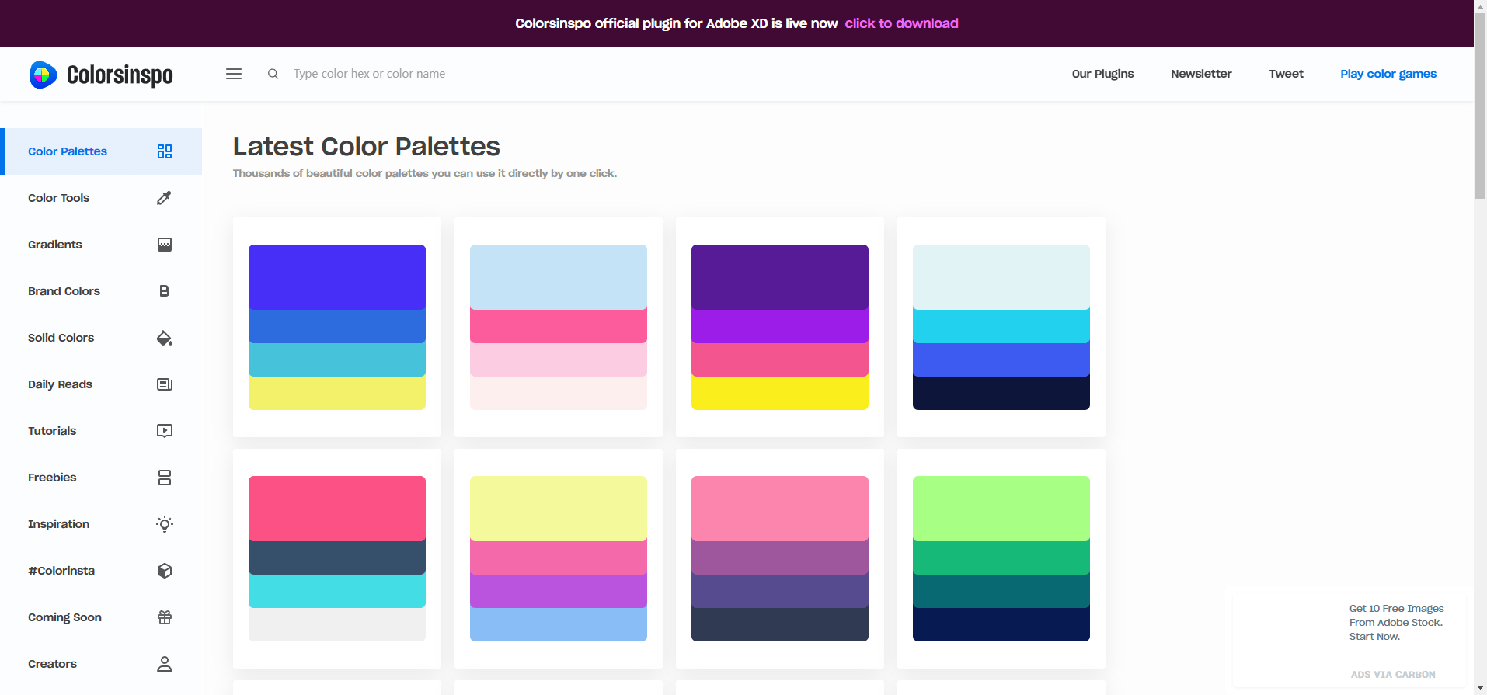Screen dimensions: 1487x695
Task: Click the Coming Soon gift icon
Action: (164, 617)
